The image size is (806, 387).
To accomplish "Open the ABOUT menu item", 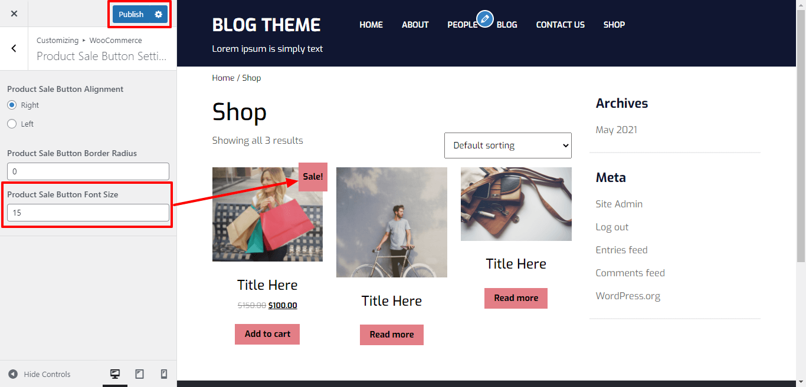I will 415,25.
